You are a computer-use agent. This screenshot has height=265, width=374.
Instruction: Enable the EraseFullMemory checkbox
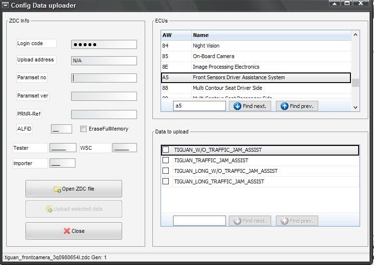point(83,129)
